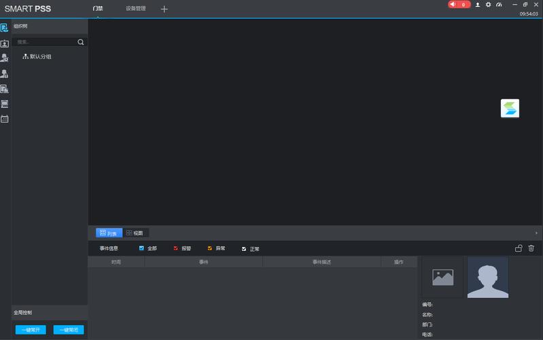Image resolution: width=543 pixels, height=340 pixels.
Task: Toggle the 全部 checkbox
Action: [x=141, y=248]
